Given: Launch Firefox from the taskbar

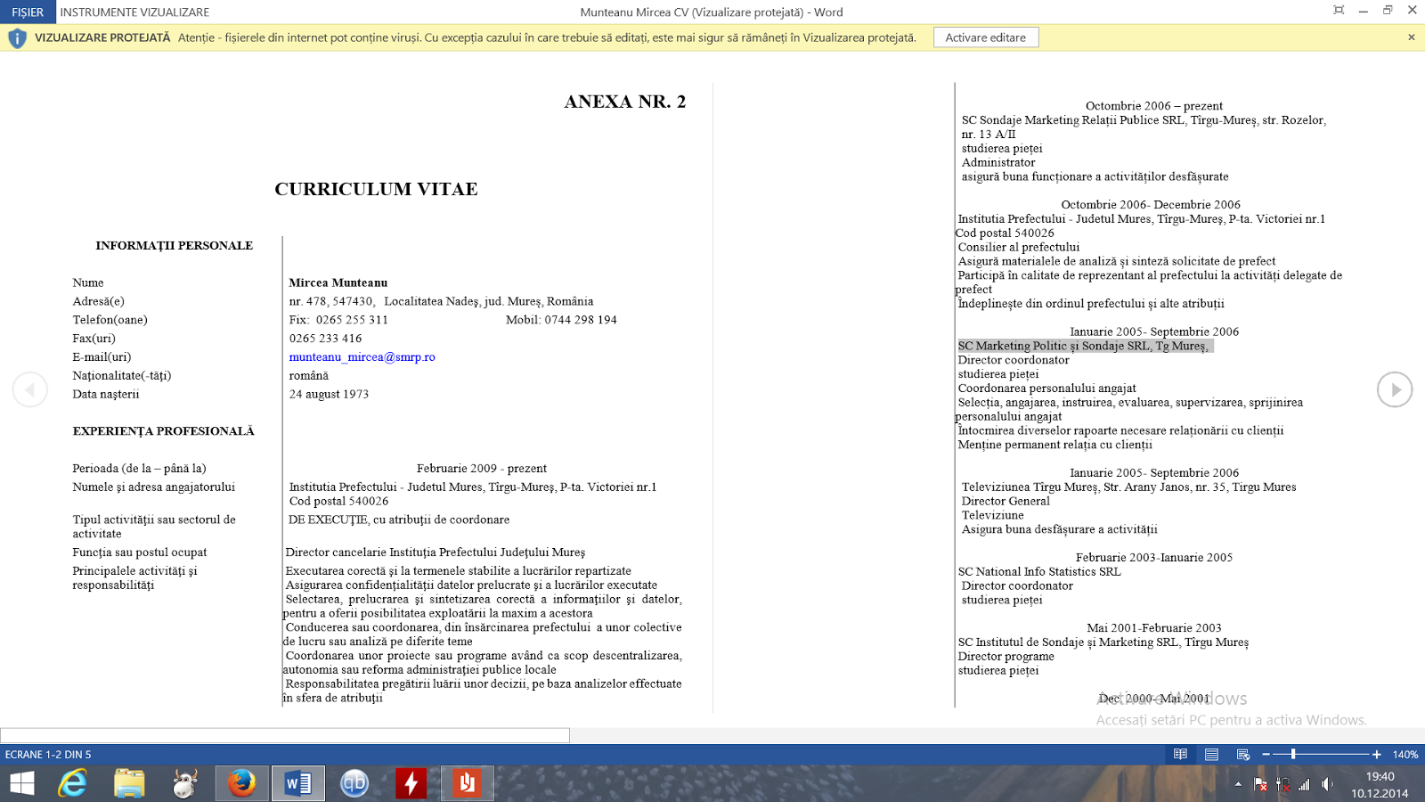Looking at the screenshot, I should click(241, 783).
